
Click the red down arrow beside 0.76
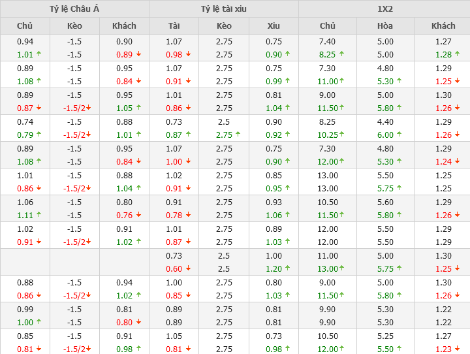tap(138, 216)
